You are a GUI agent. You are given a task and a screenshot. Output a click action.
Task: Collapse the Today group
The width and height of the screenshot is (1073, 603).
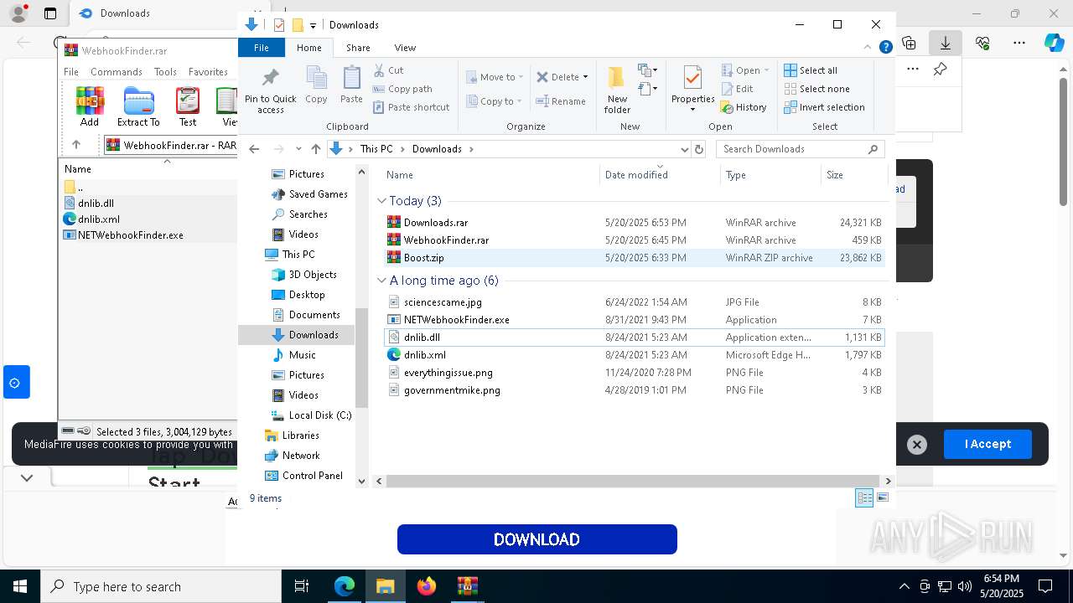coord(381,201)
